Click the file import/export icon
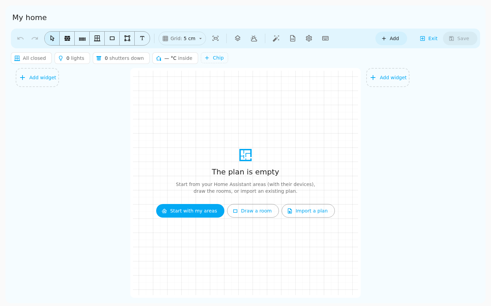 [x=293, y=38]
